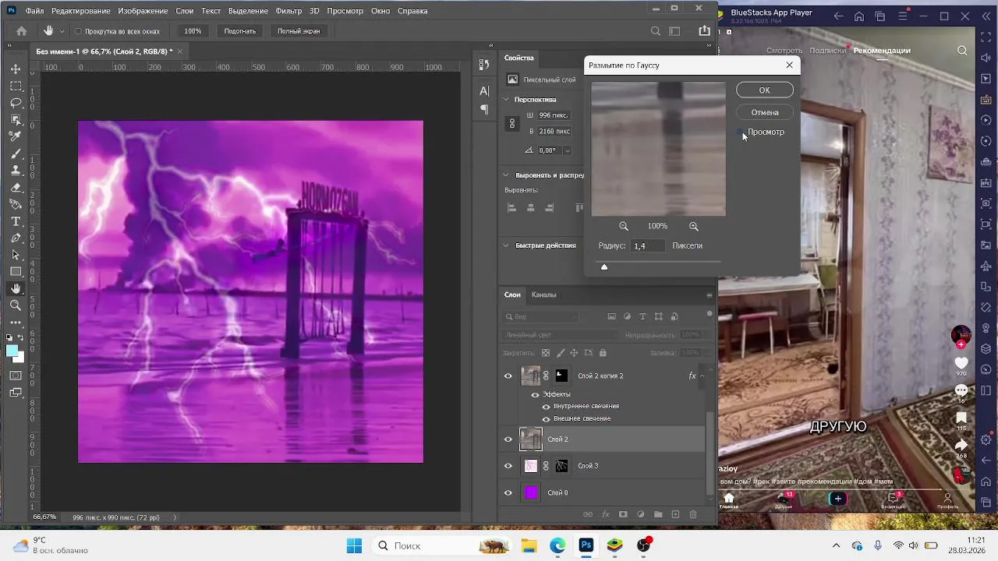Add layer mask icon at Layers bottom

(623, 514)
